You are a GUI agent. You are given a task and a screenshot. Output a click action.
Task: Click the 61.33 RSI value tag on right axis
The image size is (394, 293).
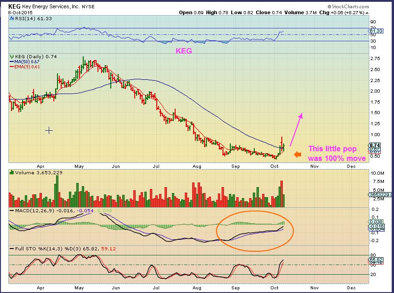[x=376, y=31]
